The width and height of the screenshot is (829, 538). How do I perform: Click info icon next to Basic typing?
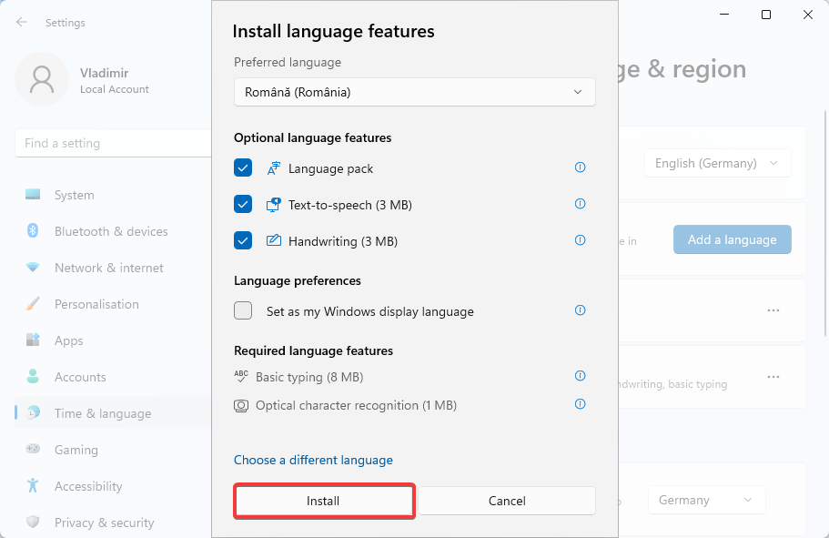pos(580,376)
